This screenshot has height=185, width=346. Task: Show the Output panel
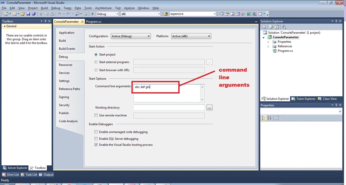pyautogui.click(x=46, y=175)
